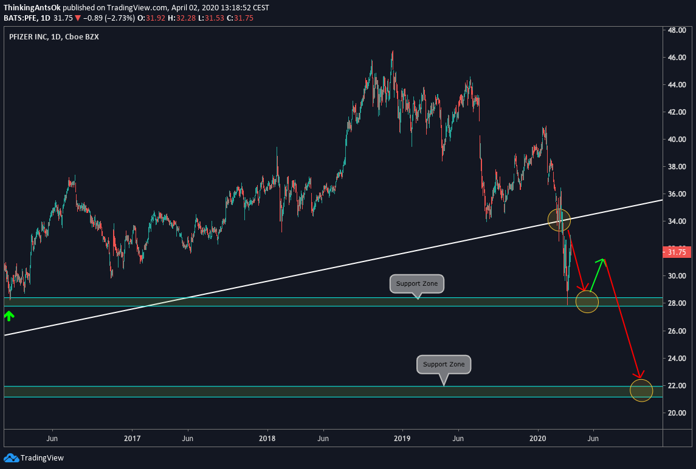This screenshot has width=696, height=469.
Task: Click the 42.00 price axis label
Action: pos(677,112)
